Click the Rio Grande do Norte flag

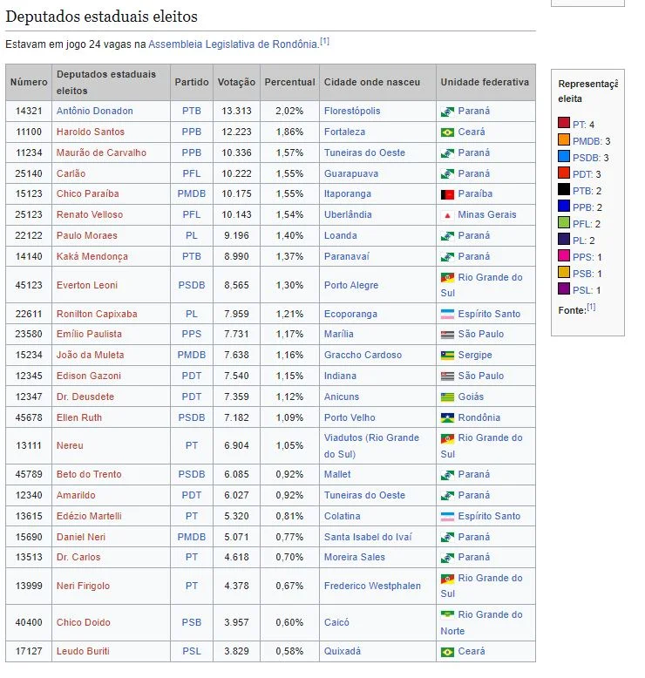pos(447,615)
